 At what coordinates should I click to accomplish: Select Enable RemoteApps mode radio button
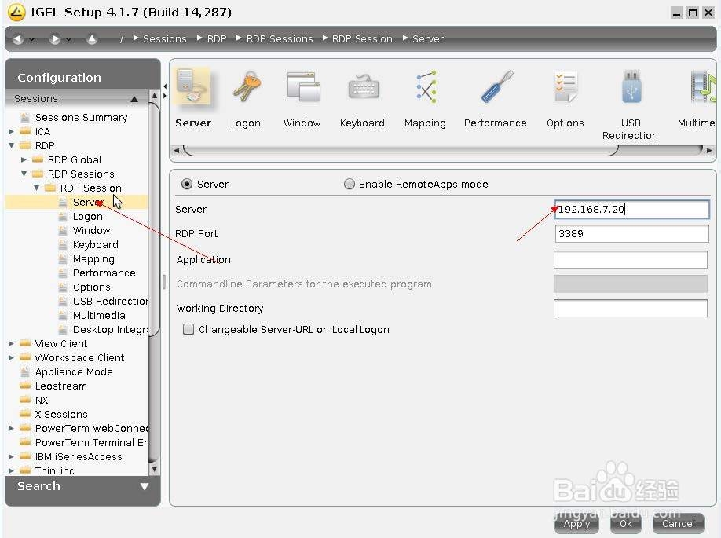pos(350,184)
